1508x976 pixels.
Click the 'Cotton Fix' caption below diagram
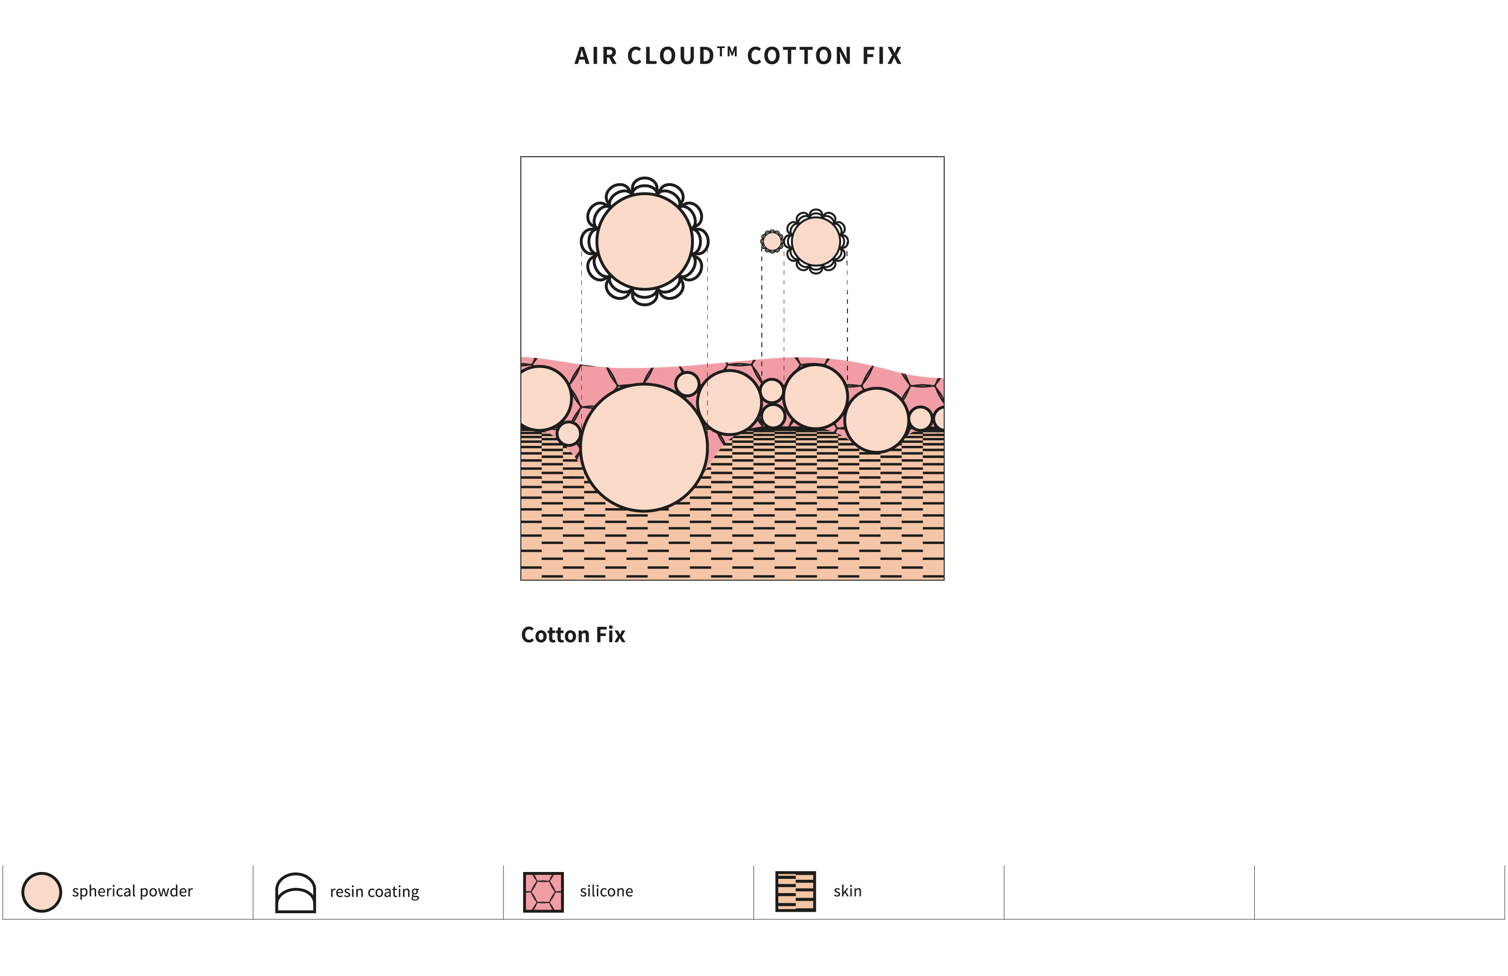click(573, 634)
